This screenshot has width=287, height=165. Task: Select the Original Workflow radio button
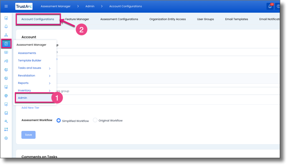tap(95, 120)
